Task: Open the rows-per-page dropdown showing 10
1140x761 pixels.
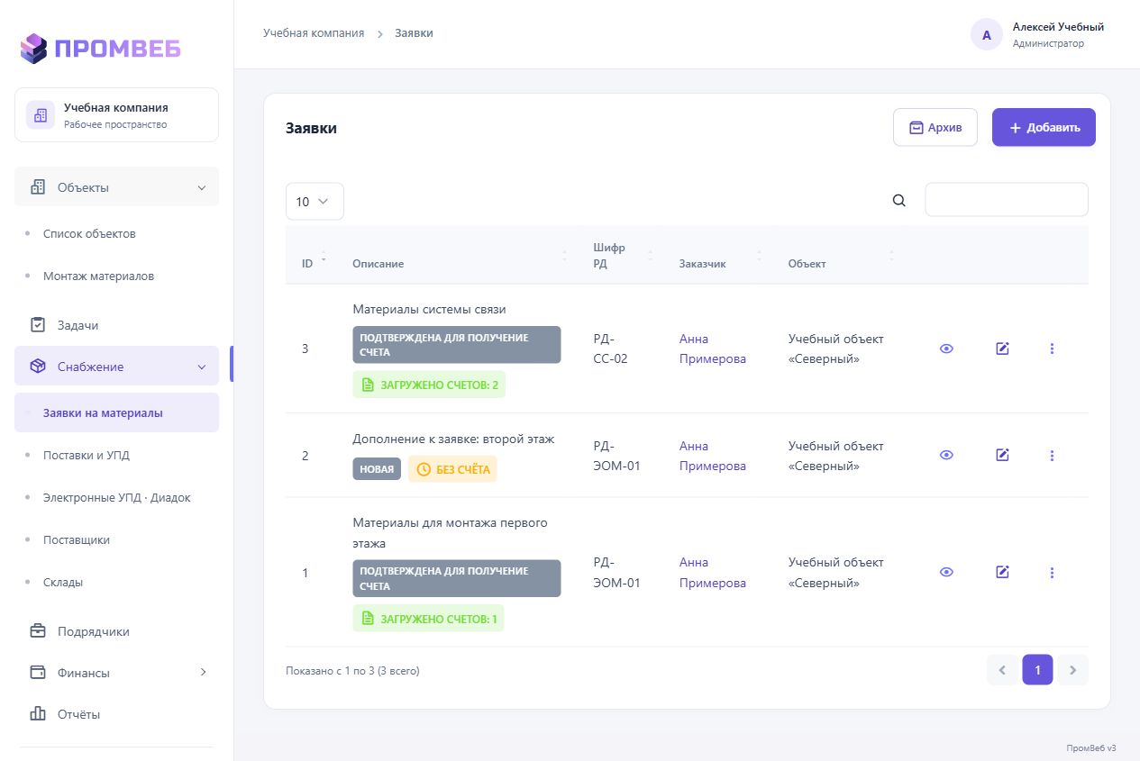Action: point(315,201)
